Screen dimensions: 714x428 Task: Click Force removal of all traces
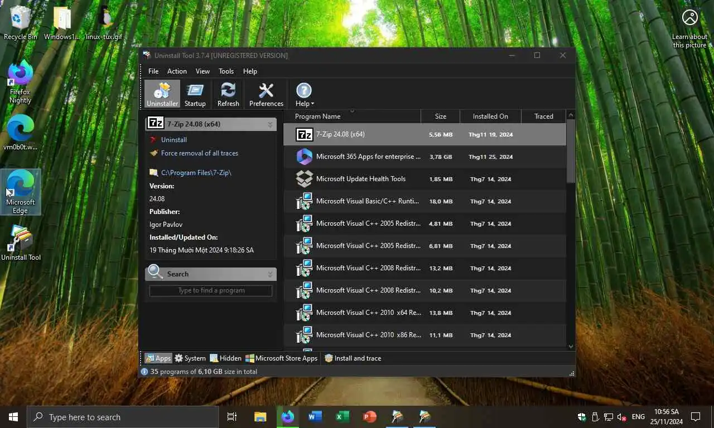[x=199, y=153]
